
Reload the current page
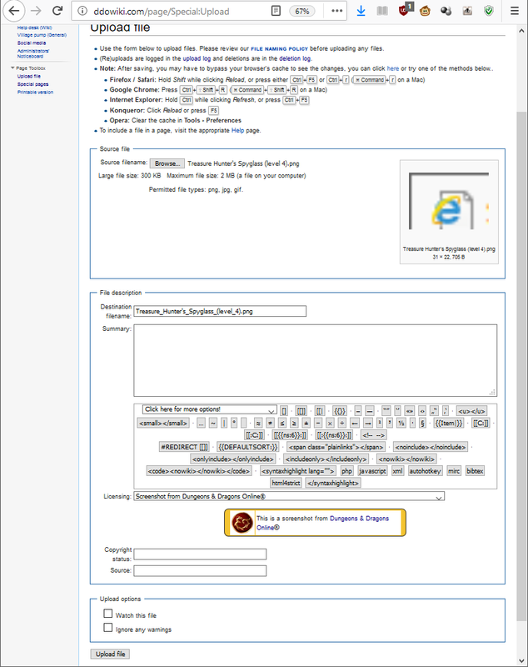57,11
